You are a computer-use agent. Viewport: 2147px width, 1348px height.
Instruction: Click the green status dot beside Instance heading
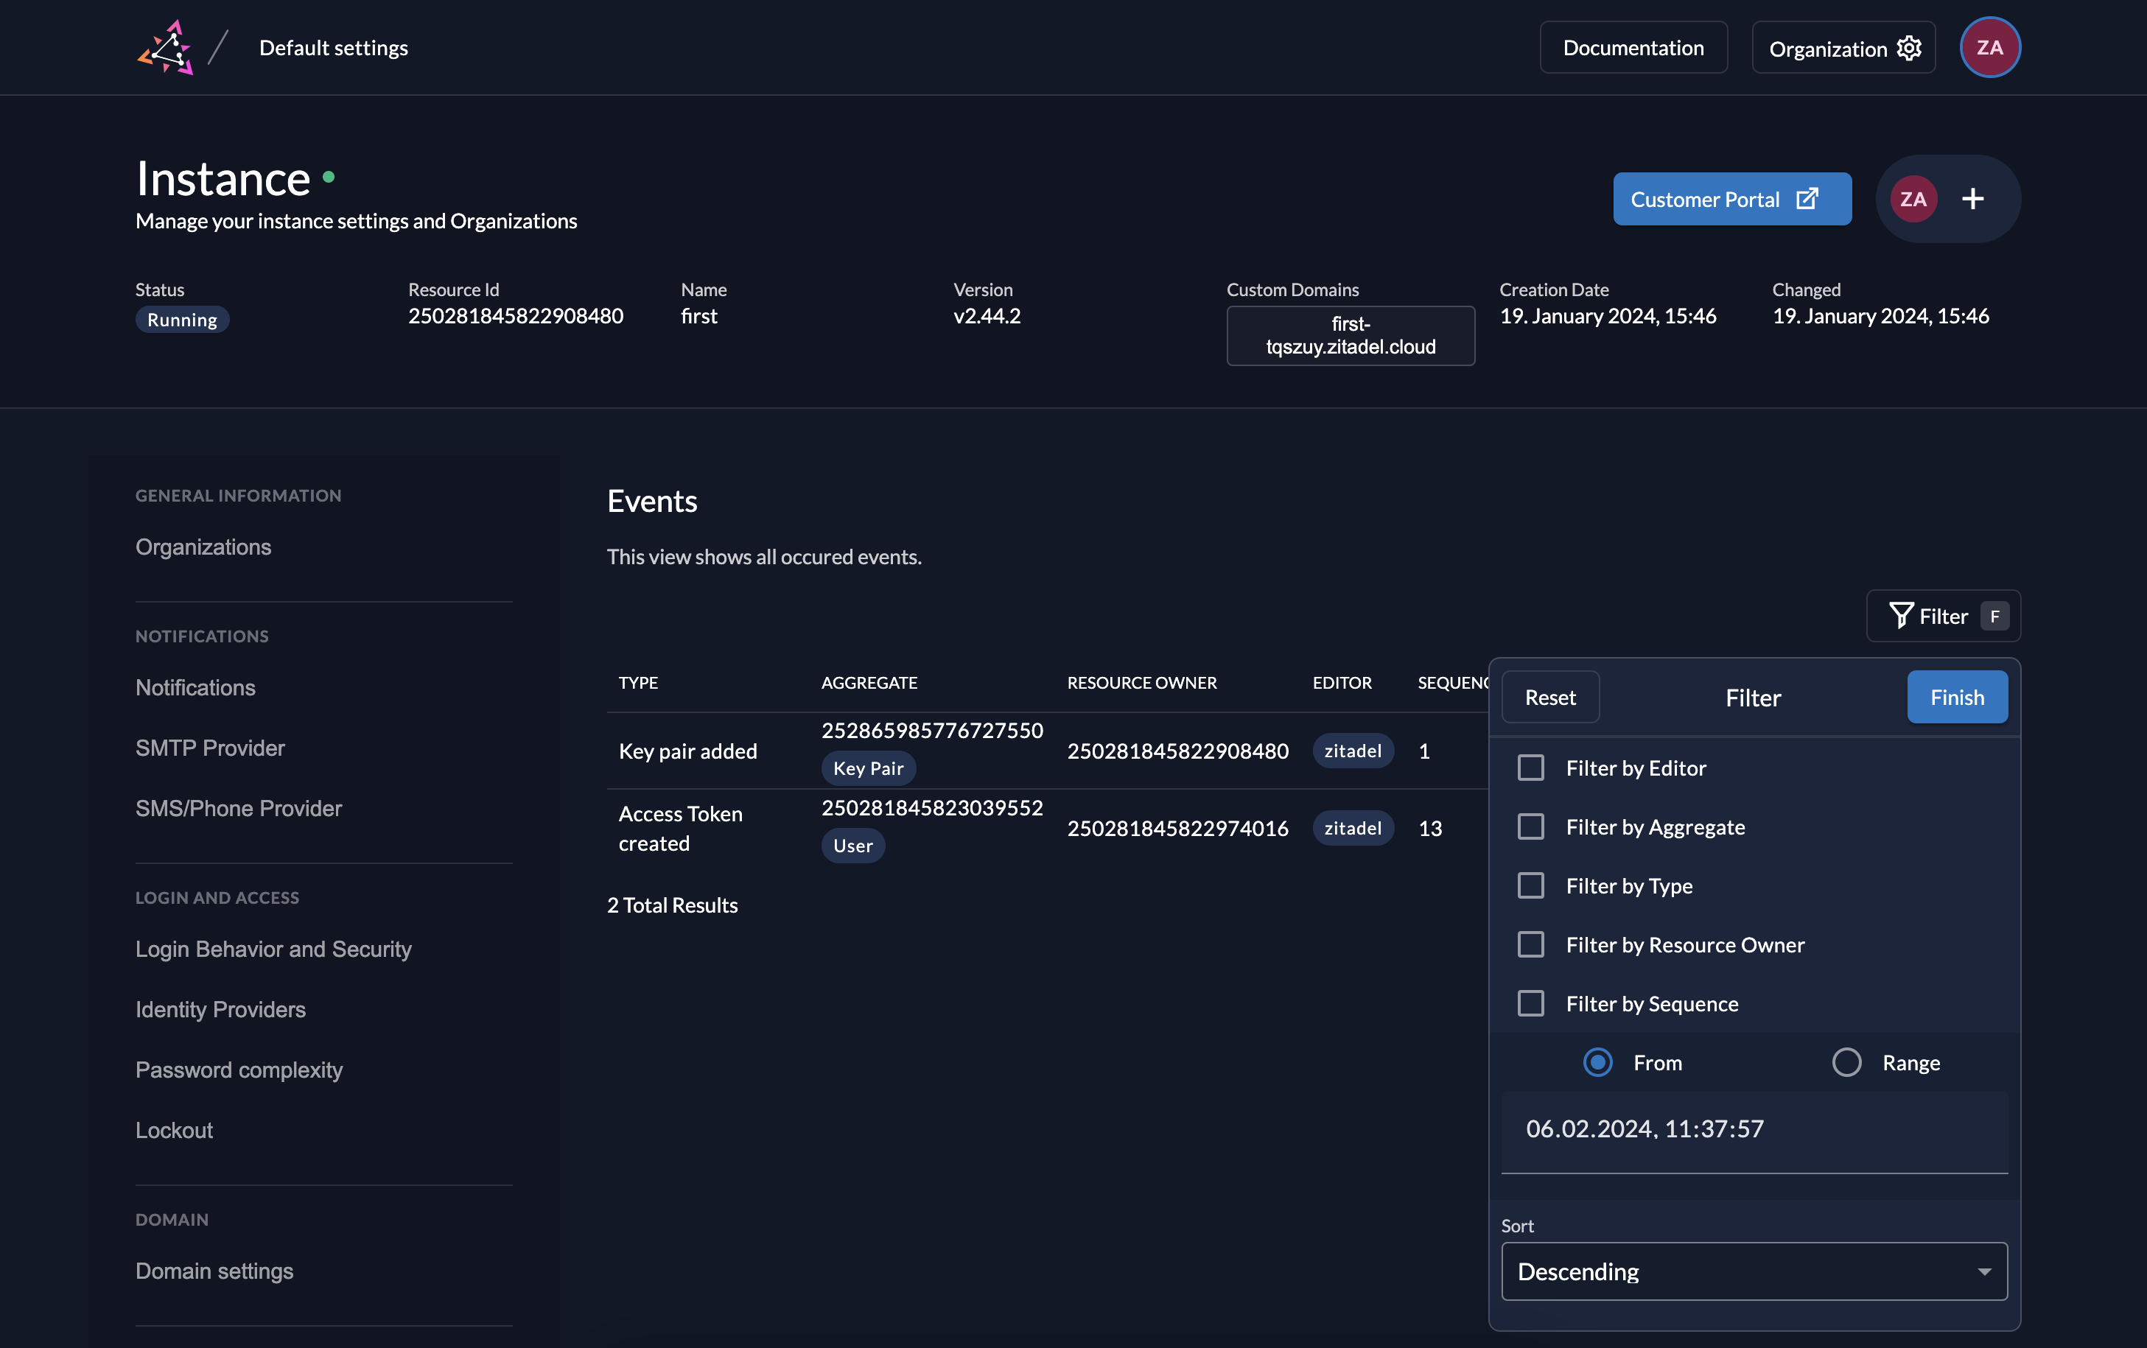329,178
